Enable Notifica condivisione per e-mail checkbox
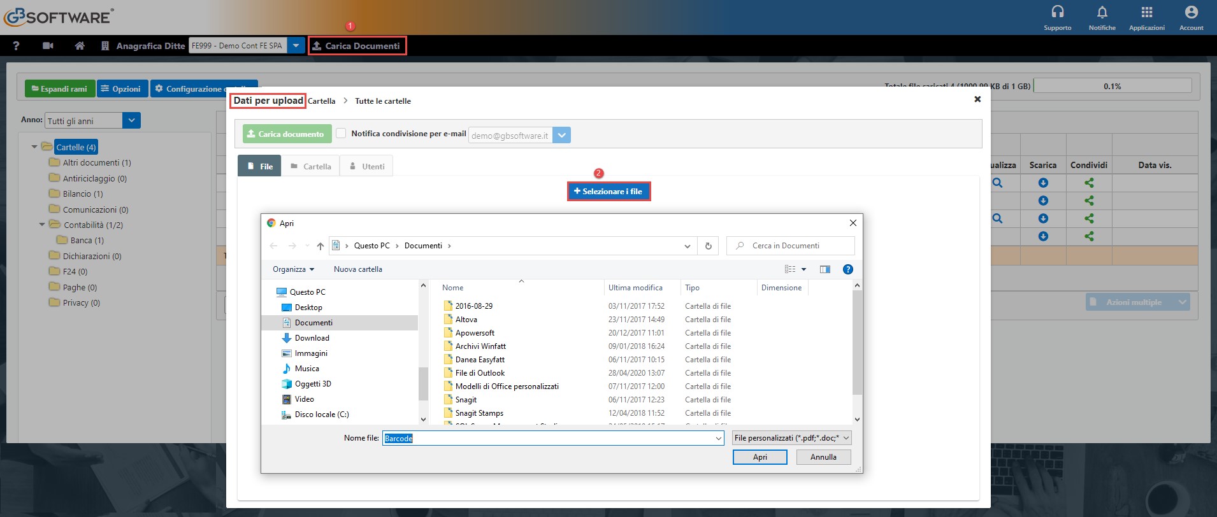Screen dimensions: 1217x517 click(341, 133)
